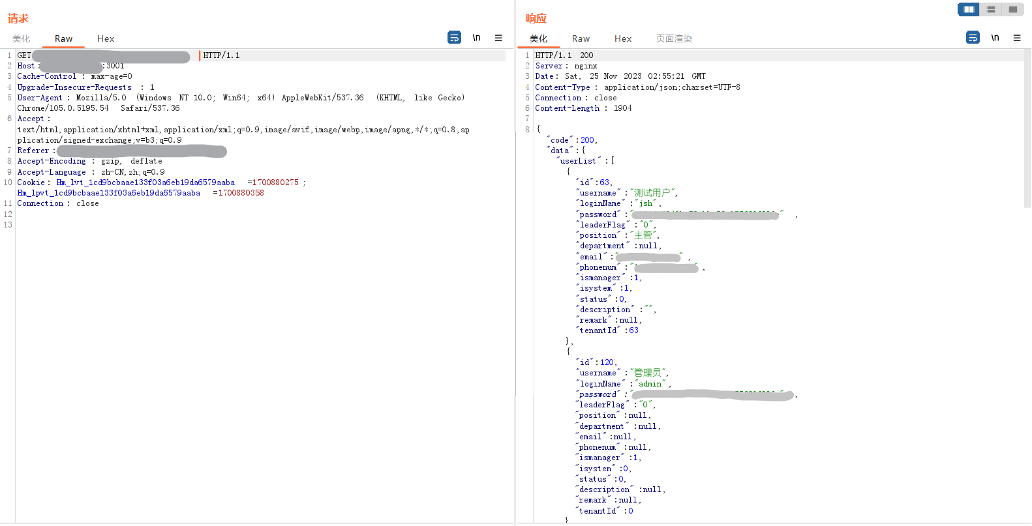Click the "id":63 JSON line
The height and width of the screenshot is (526, 1032).
[x=594, y=183]
